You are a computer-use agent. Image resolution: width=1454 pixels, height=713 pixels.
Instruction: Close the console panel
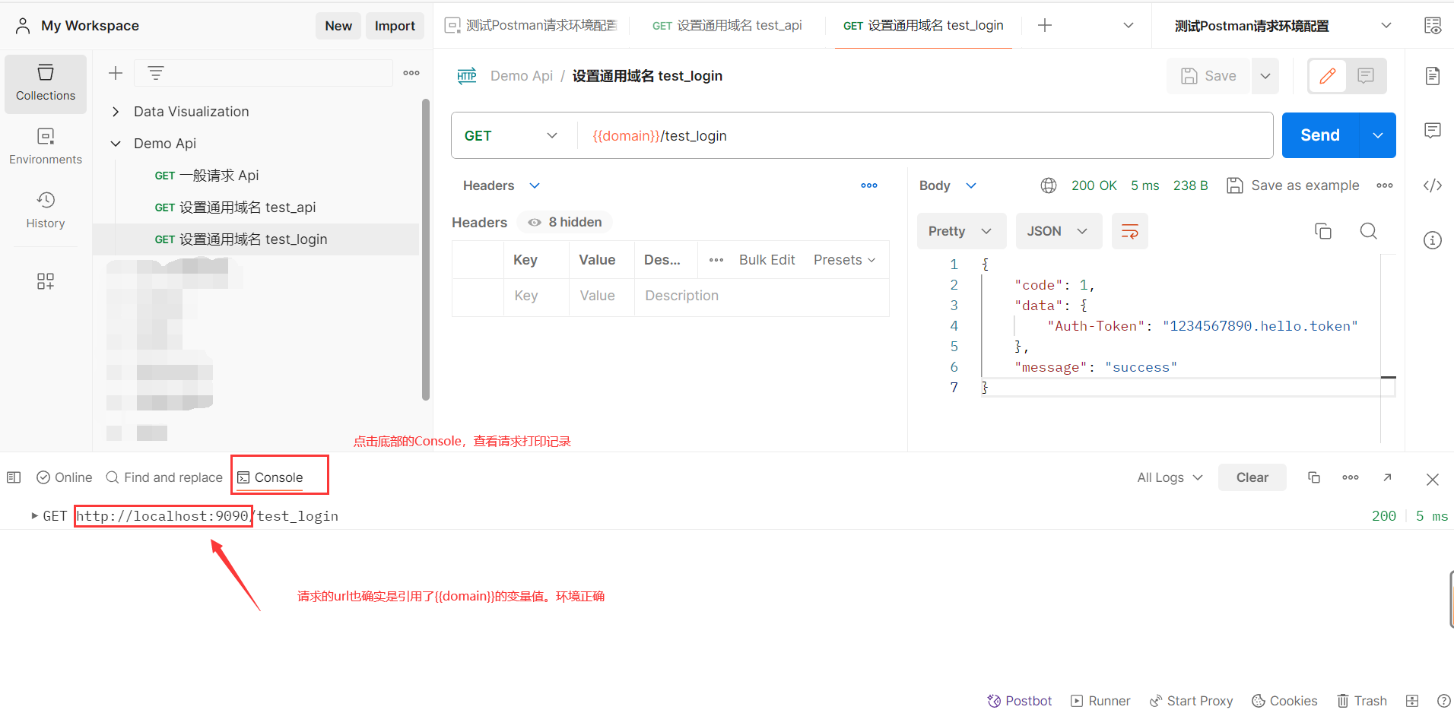(x=1433, y=479)
